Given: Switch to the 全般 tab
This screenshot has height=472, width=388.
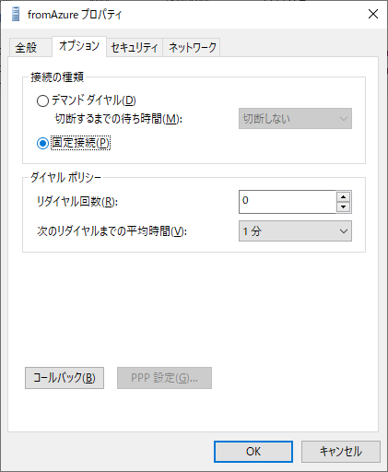Looking at the screenshot, I should pyautogui.click(x=27, y=48).
